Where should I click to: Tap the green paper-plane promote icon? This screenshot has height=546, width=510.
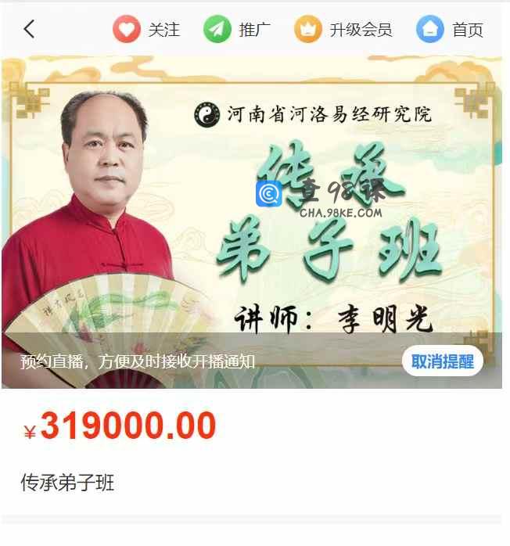[x=217, y=29]
